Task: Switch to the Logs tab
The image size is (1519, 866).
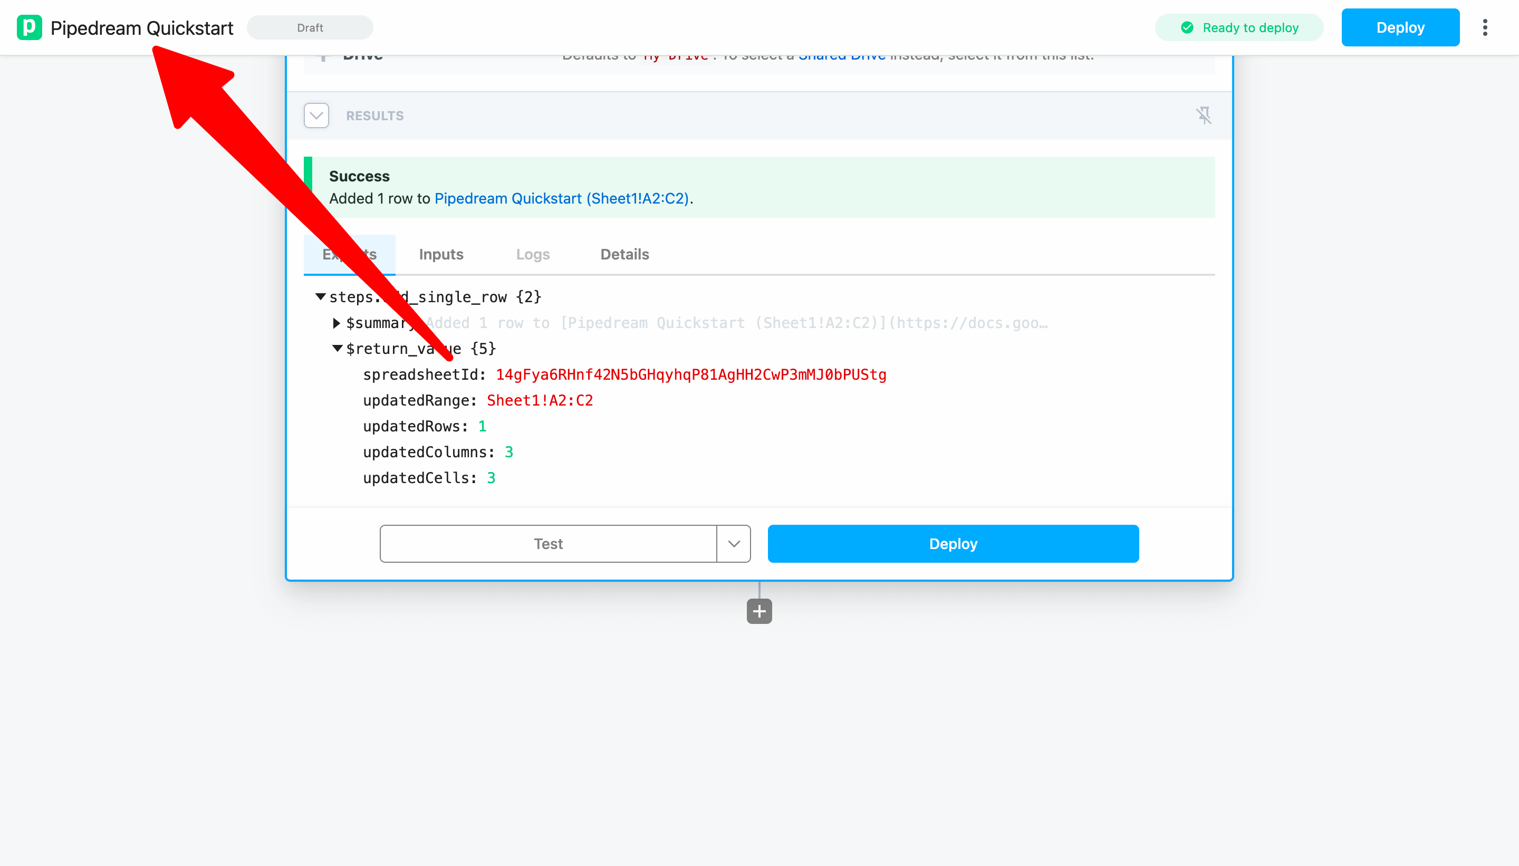Action: (x=532, y=254)
